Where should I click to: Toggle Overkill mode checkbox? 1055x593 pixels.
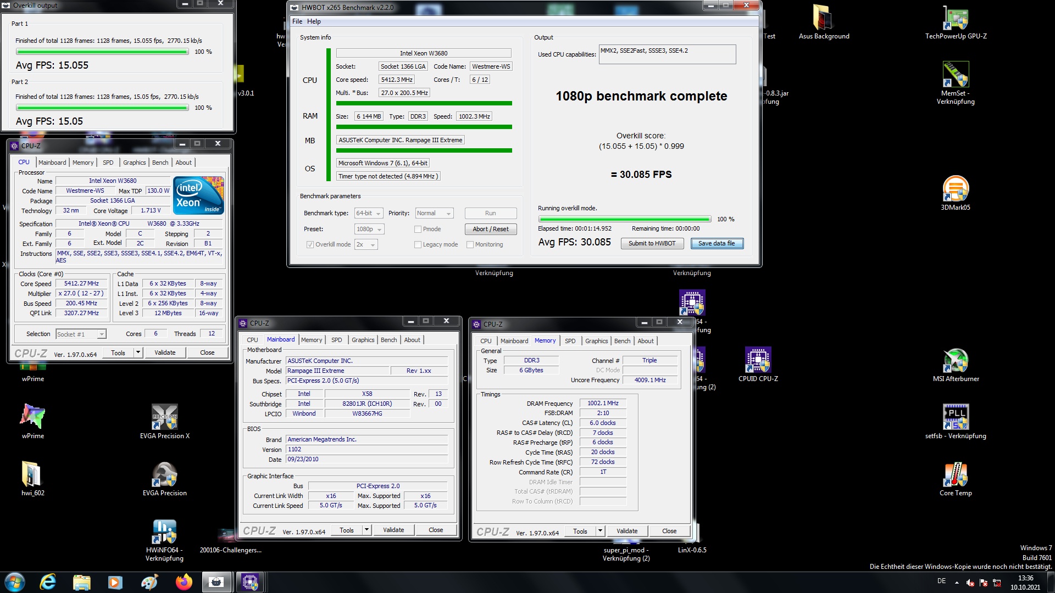tap(310, 245)
